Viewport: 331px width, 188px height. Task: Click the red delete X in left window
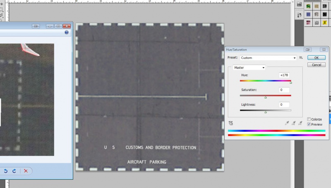point(26,171)
